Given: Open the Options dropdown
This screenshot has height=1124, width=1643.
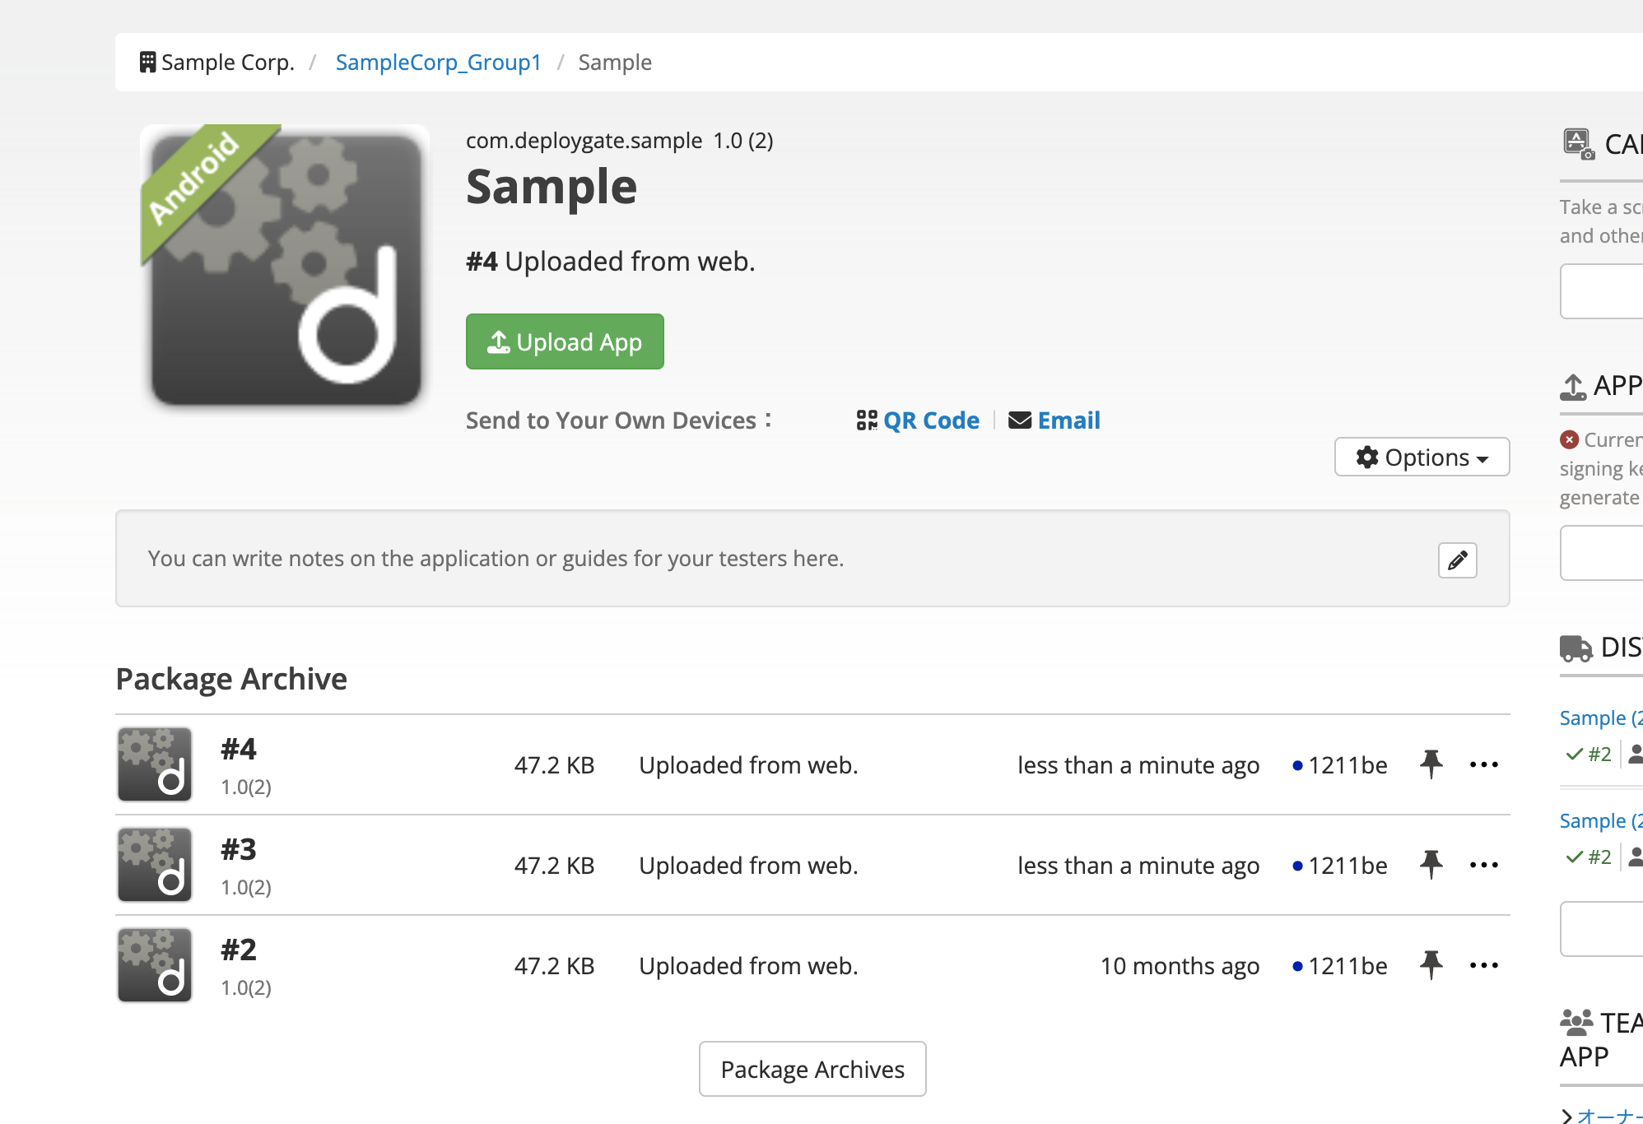Looking at the screenshot, I should point(1422,457).
